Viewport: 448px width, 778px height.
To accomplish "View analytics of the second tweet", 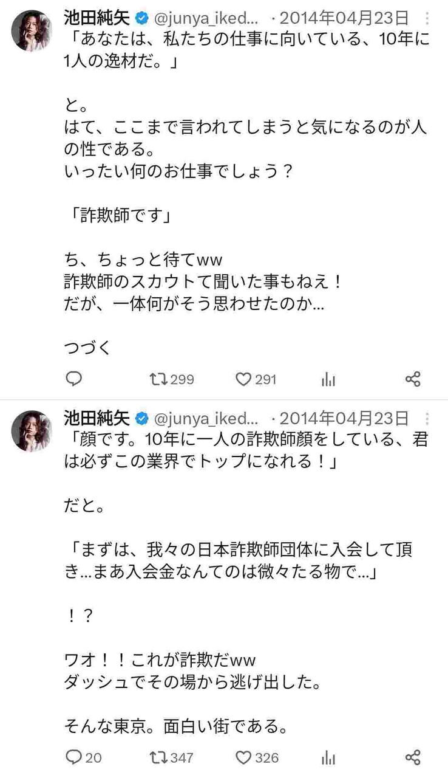I will pyautogui.click(x=328, y=758).
